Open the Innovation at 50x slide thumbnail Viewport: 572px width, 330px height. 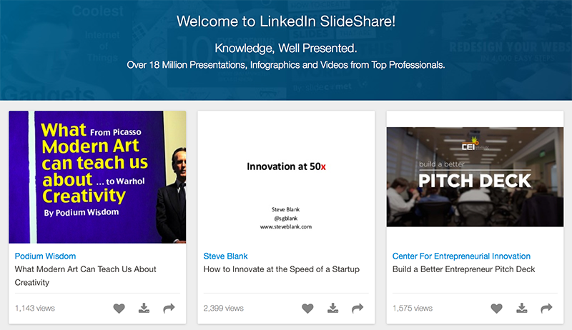point(286,177)
